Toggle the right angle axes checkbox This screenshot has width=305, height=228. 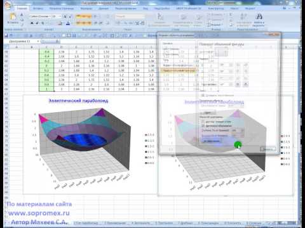[203, 122]
